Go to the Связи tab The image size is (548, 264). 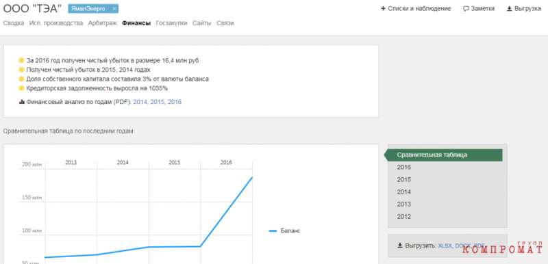click(225, 23)
